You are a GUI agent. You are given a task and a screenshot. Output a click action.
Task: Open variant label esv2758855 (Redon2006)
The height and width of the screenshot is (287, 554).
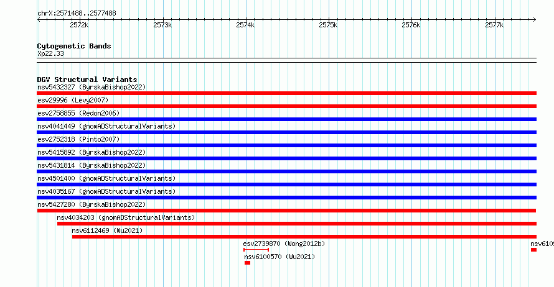(x=78, y=113)
